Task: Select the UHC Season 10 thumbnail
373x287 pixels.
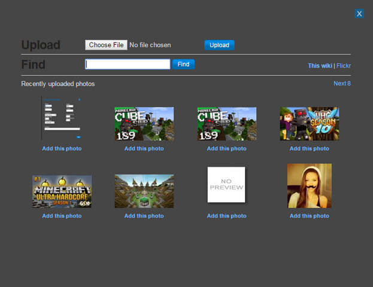Action: (x=310, y=124)
